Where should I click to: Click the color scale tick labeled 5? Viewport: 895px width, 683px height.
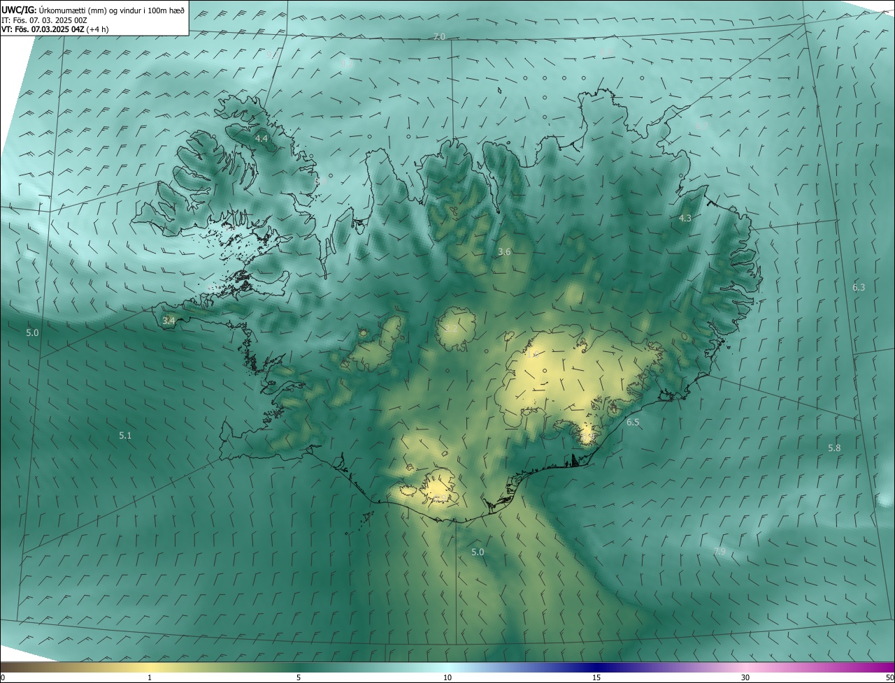pyautogui.click(x=299, y=678)
